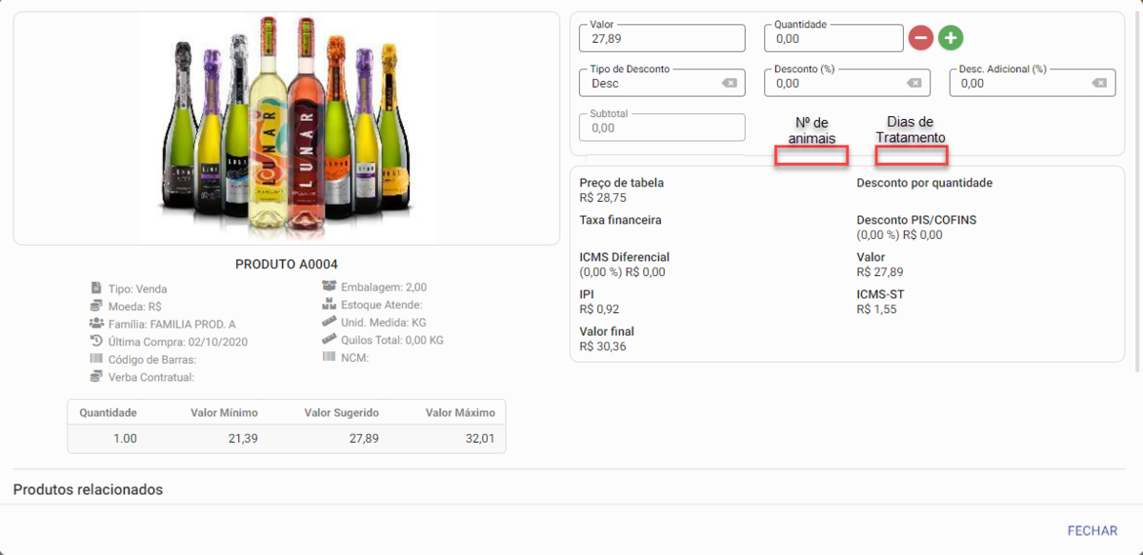Click the Tipo: Venda text
The height and width of the screenshot is (555, 1143).
coord(138,288)
